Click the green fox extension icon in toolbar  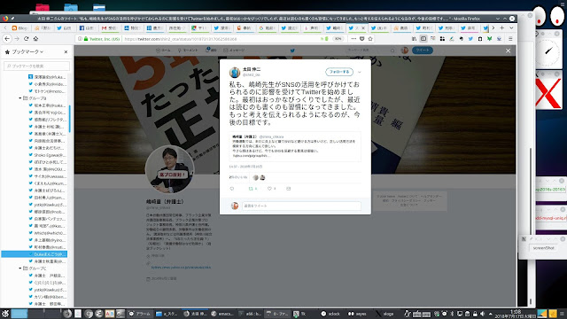[x=489, y=39]
